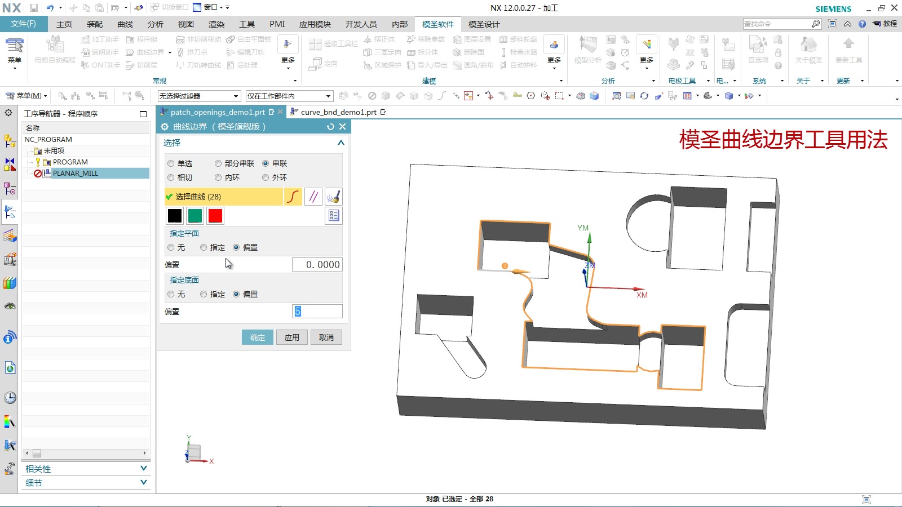Select the PLANAR_MILL operation
The height and width of the screenshot is (507, 902).
point(76,174)
